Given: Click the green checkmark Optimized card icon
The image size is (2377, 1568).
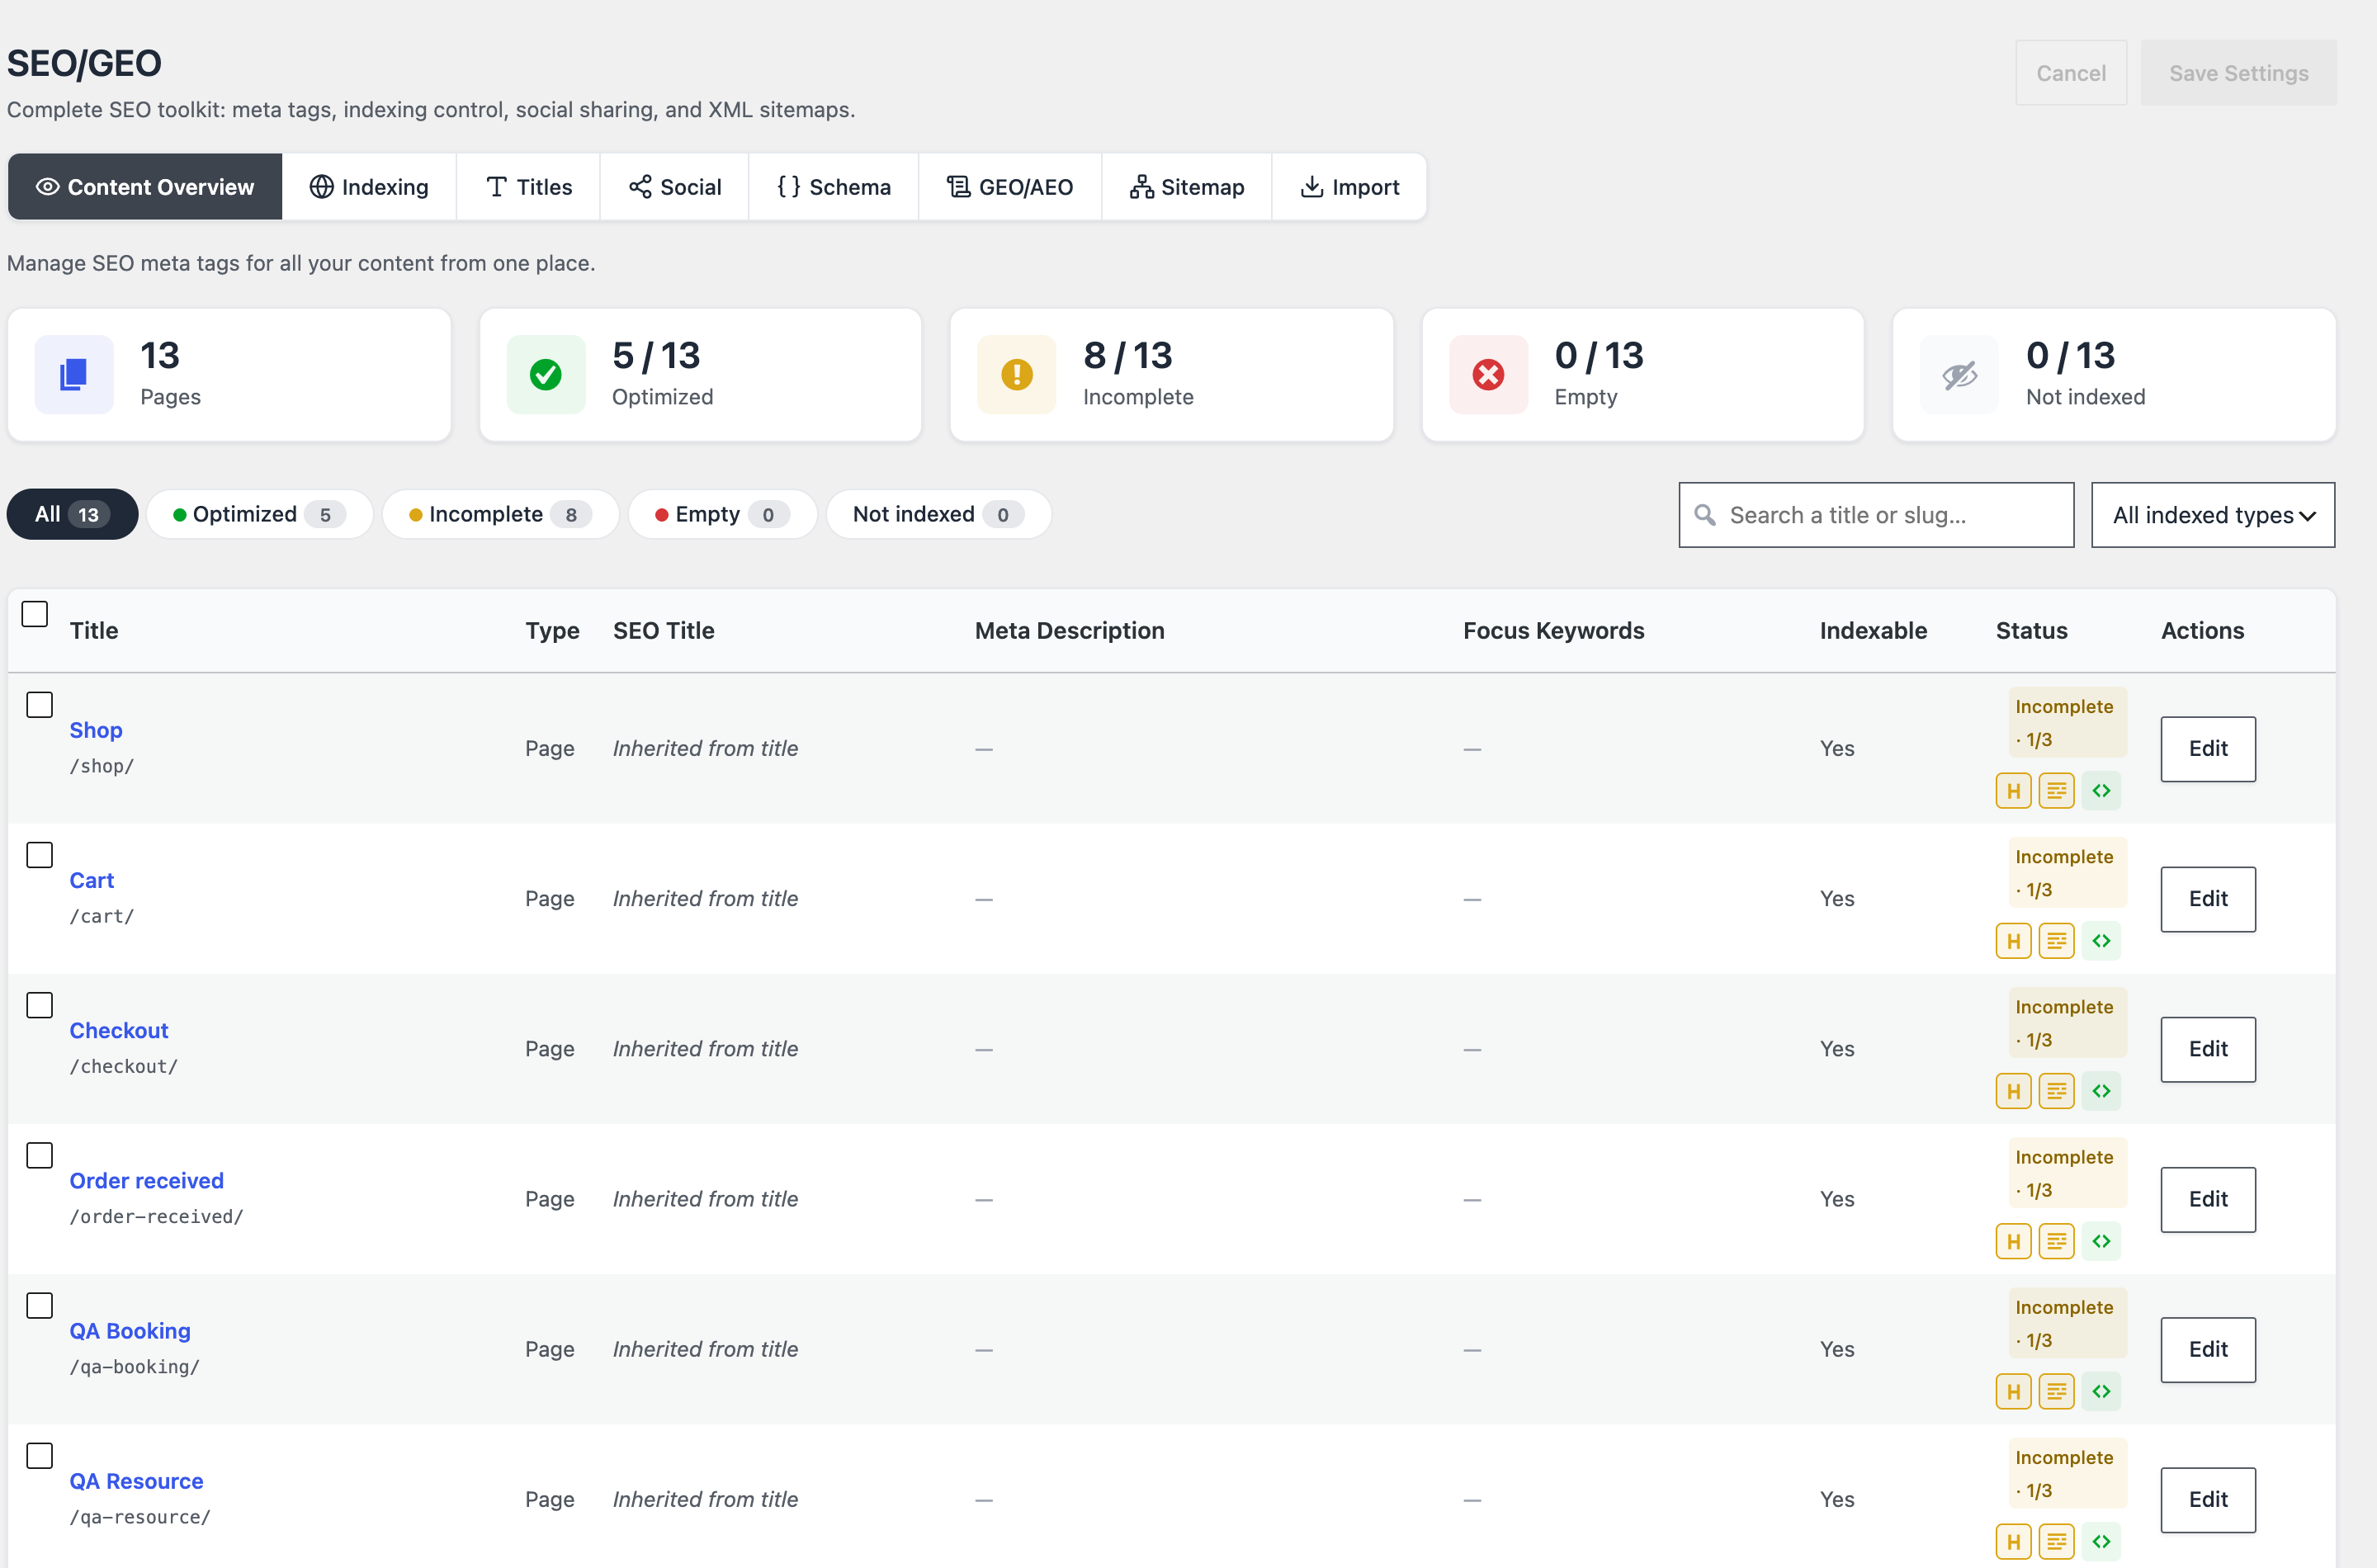Looking at the screenshot, I should click(x=546, y=375).
